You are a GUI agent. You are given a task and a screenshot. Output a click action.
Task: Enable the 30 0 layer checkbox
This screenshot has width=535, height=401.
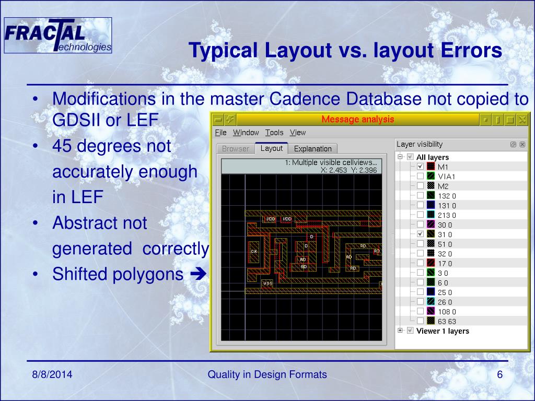click(421, 225)
